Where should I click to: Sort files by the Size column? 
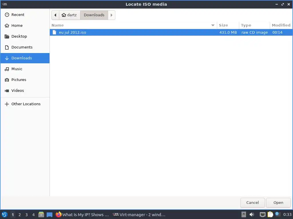(x=228, y=25)
